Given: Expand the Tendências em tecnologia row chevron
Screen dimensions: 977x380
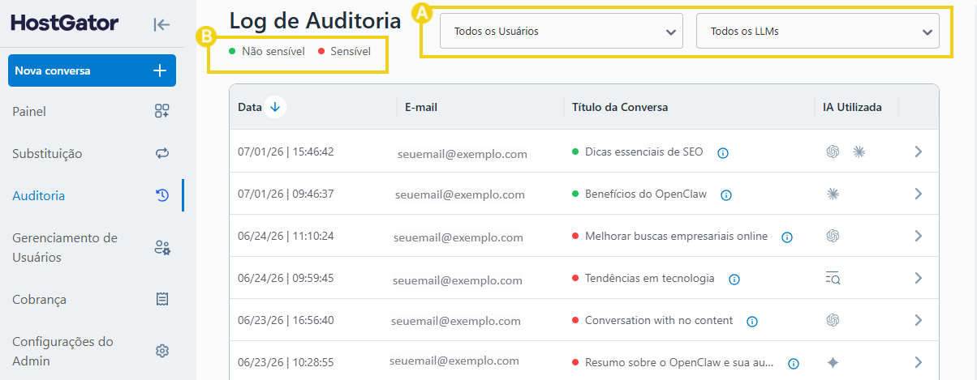Looking at the screenshot, I should (919, 278).
